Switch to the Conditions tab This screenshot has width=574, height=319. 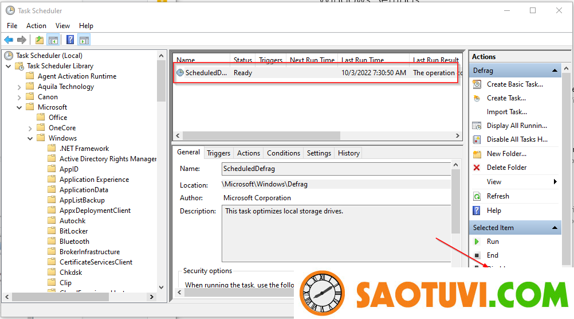(x=284, y=153)
